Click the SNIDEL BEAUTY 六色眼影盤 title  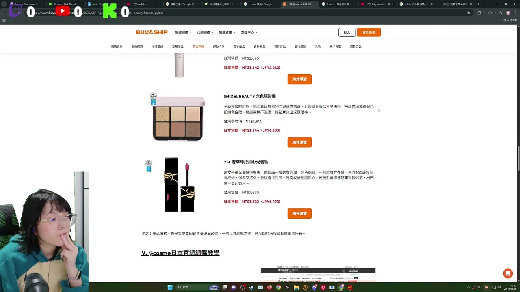(x=250, y=97)
